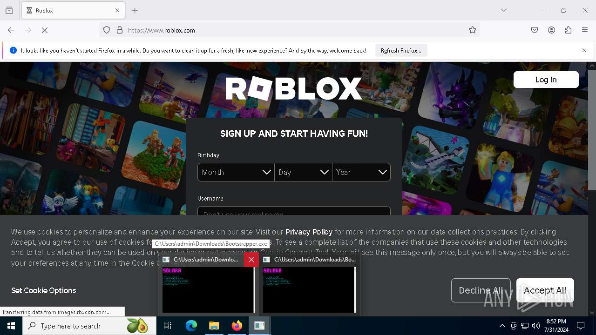
Task: Open the Extensions puzzle icon
Action: pos(568,30)
